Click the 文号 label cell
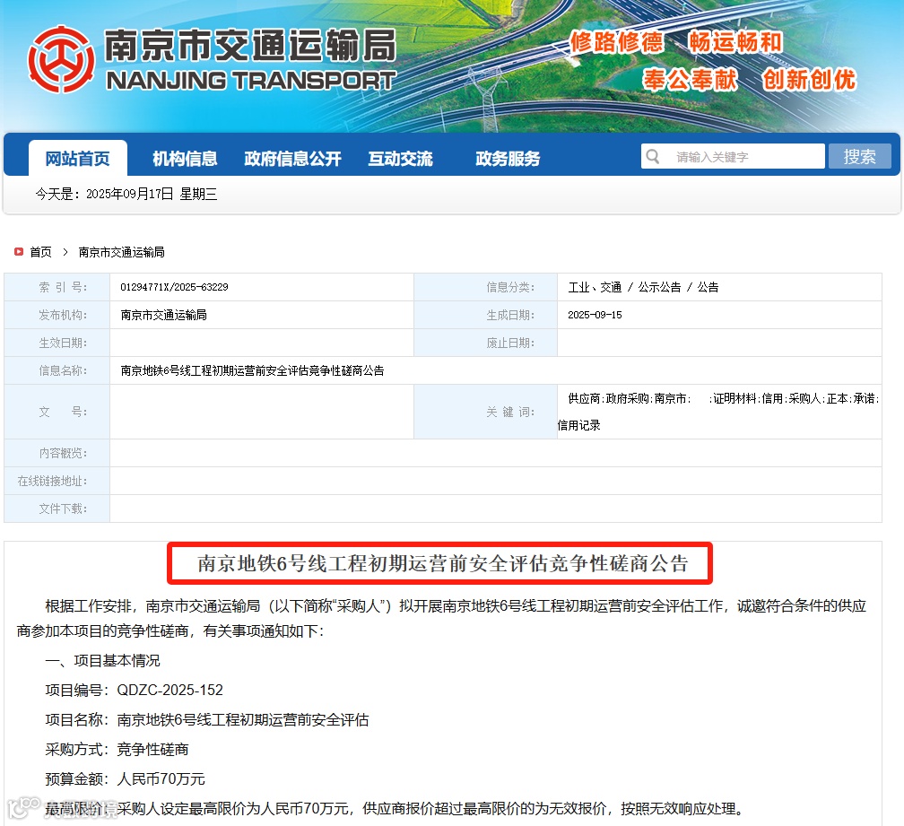904x826 pixels. click(x=57, y=412)
